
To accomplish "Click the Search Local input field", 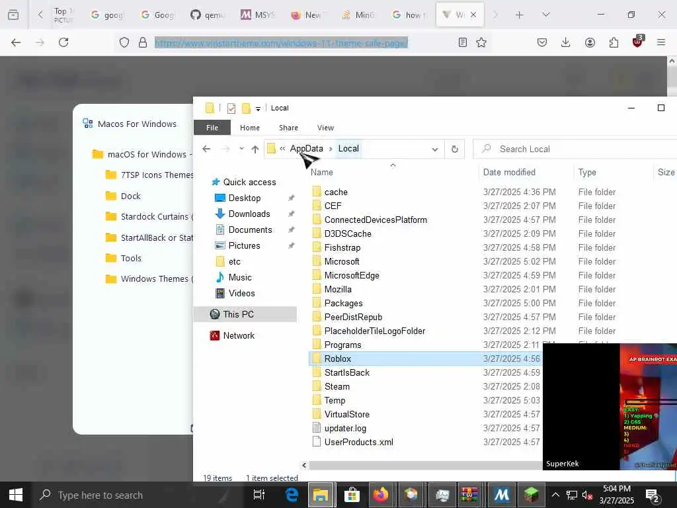I will point(575,149).
